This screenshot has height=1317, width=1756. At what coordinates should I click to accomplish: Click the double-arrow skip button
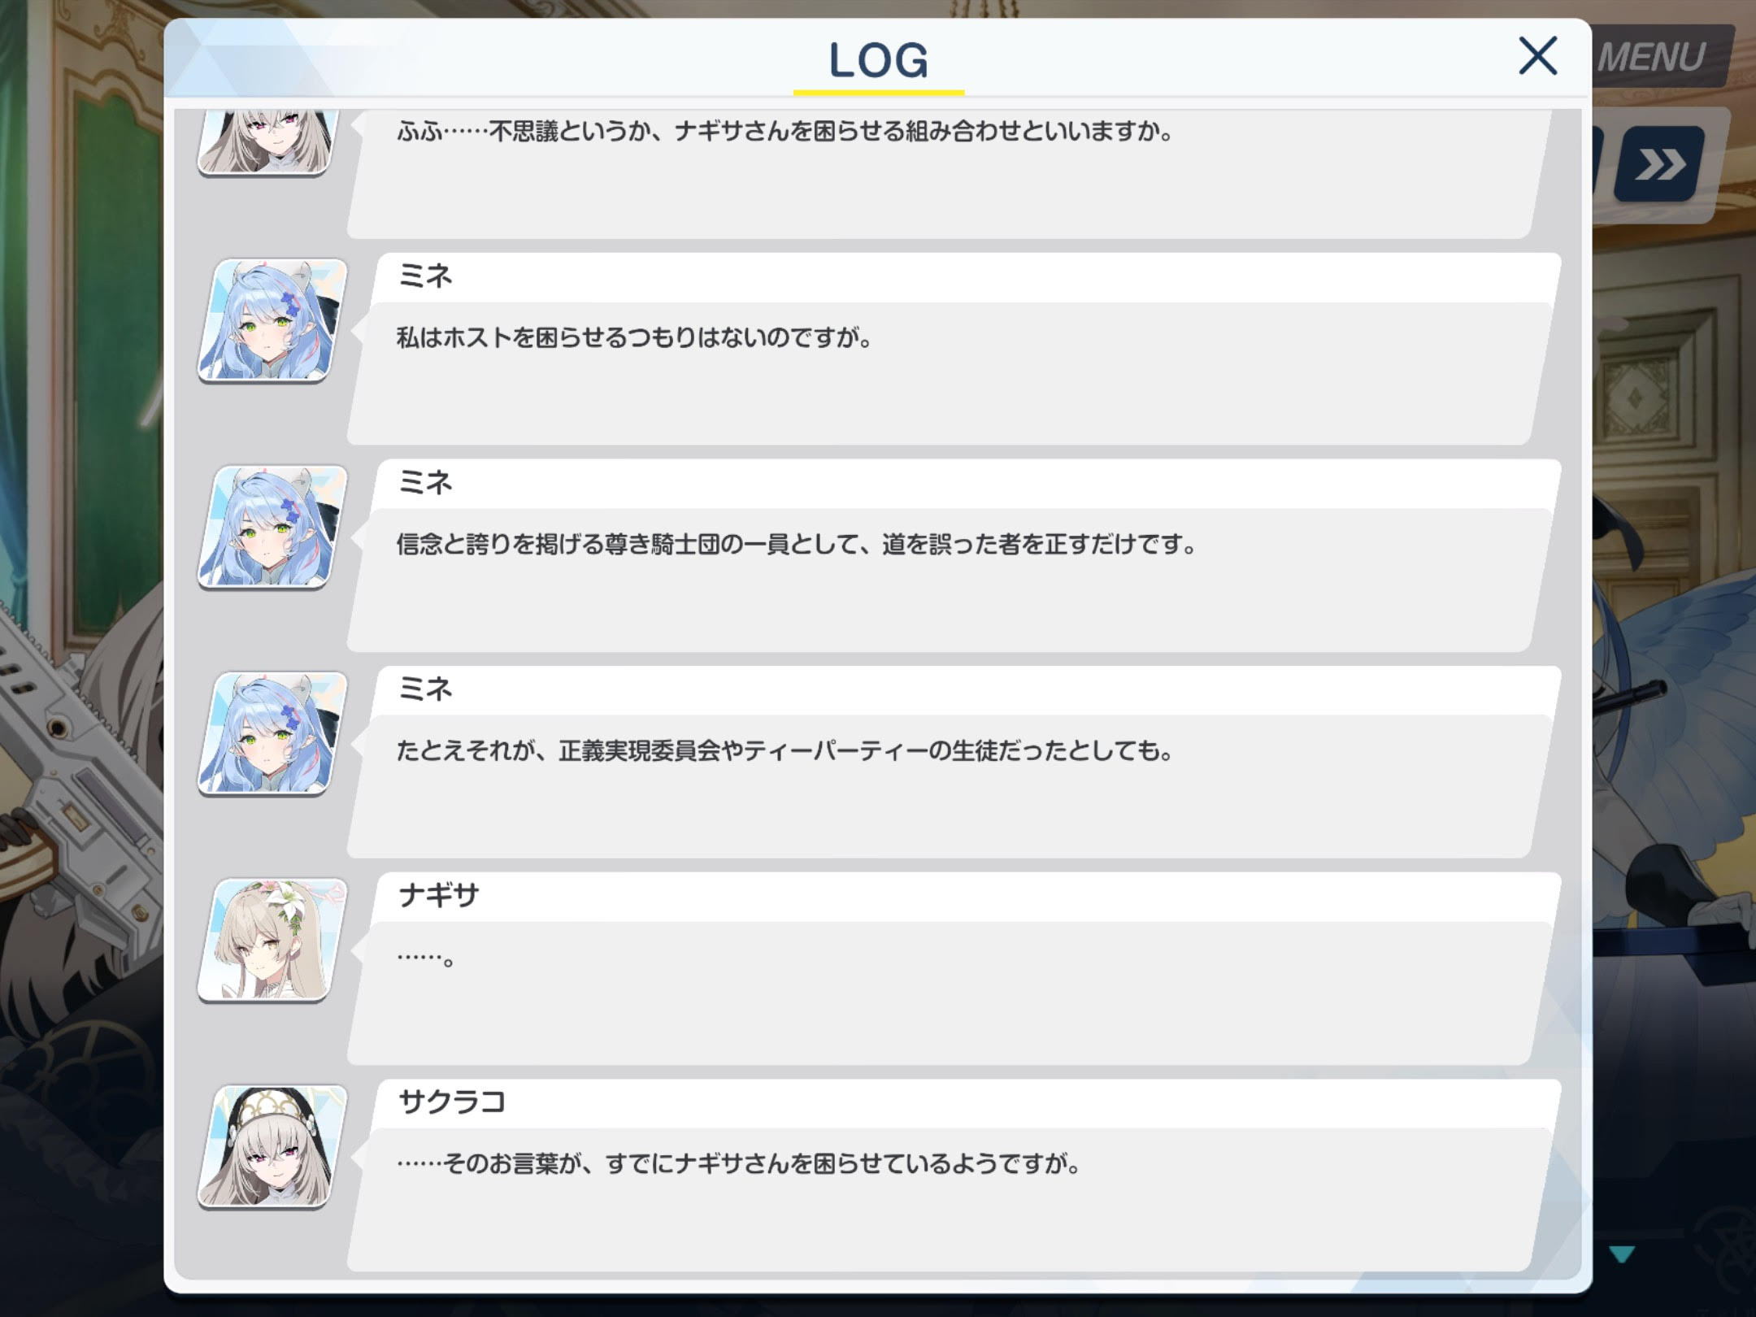click(1658, 165)
